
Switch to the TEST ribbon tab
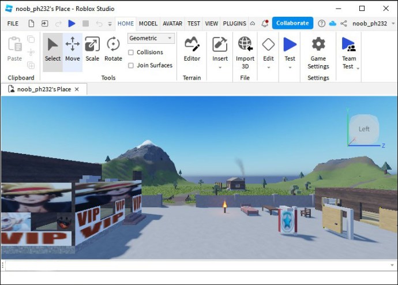click(x=194, y=24)
